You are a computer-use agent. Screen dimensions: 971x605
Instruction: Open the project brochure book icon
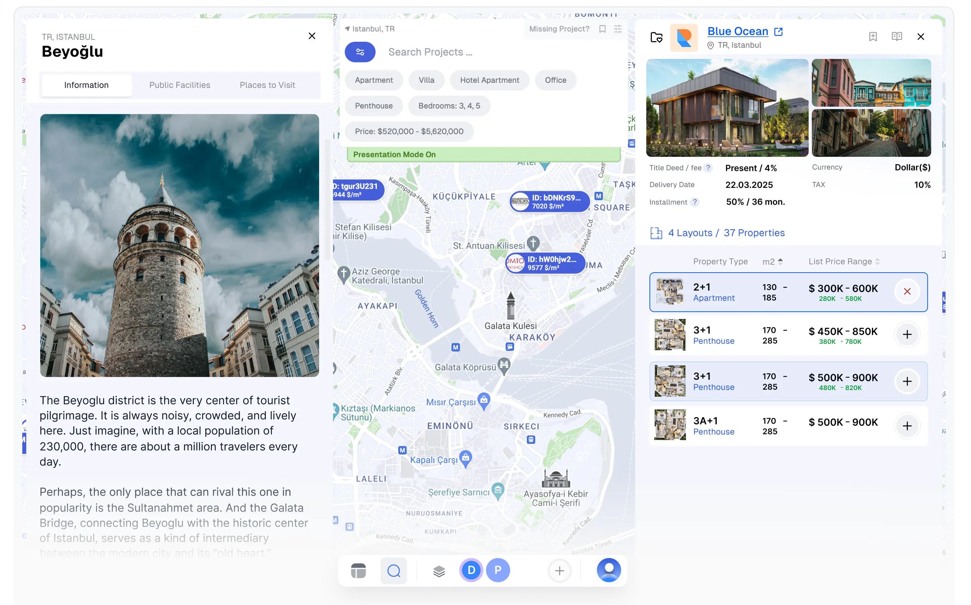pyautogui.click(x=897, y=36)
